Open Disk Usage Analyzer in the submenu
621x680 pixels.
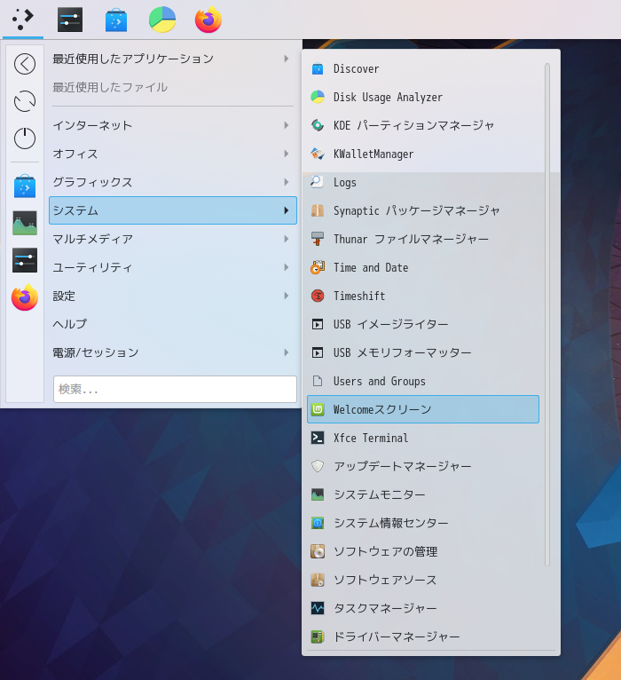click(423, 97)
